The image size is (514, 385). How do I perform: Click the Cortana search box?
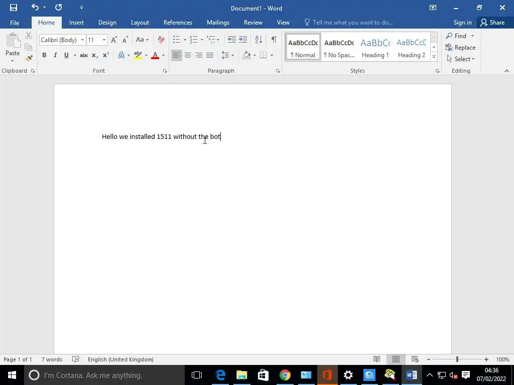click(104, 375)
